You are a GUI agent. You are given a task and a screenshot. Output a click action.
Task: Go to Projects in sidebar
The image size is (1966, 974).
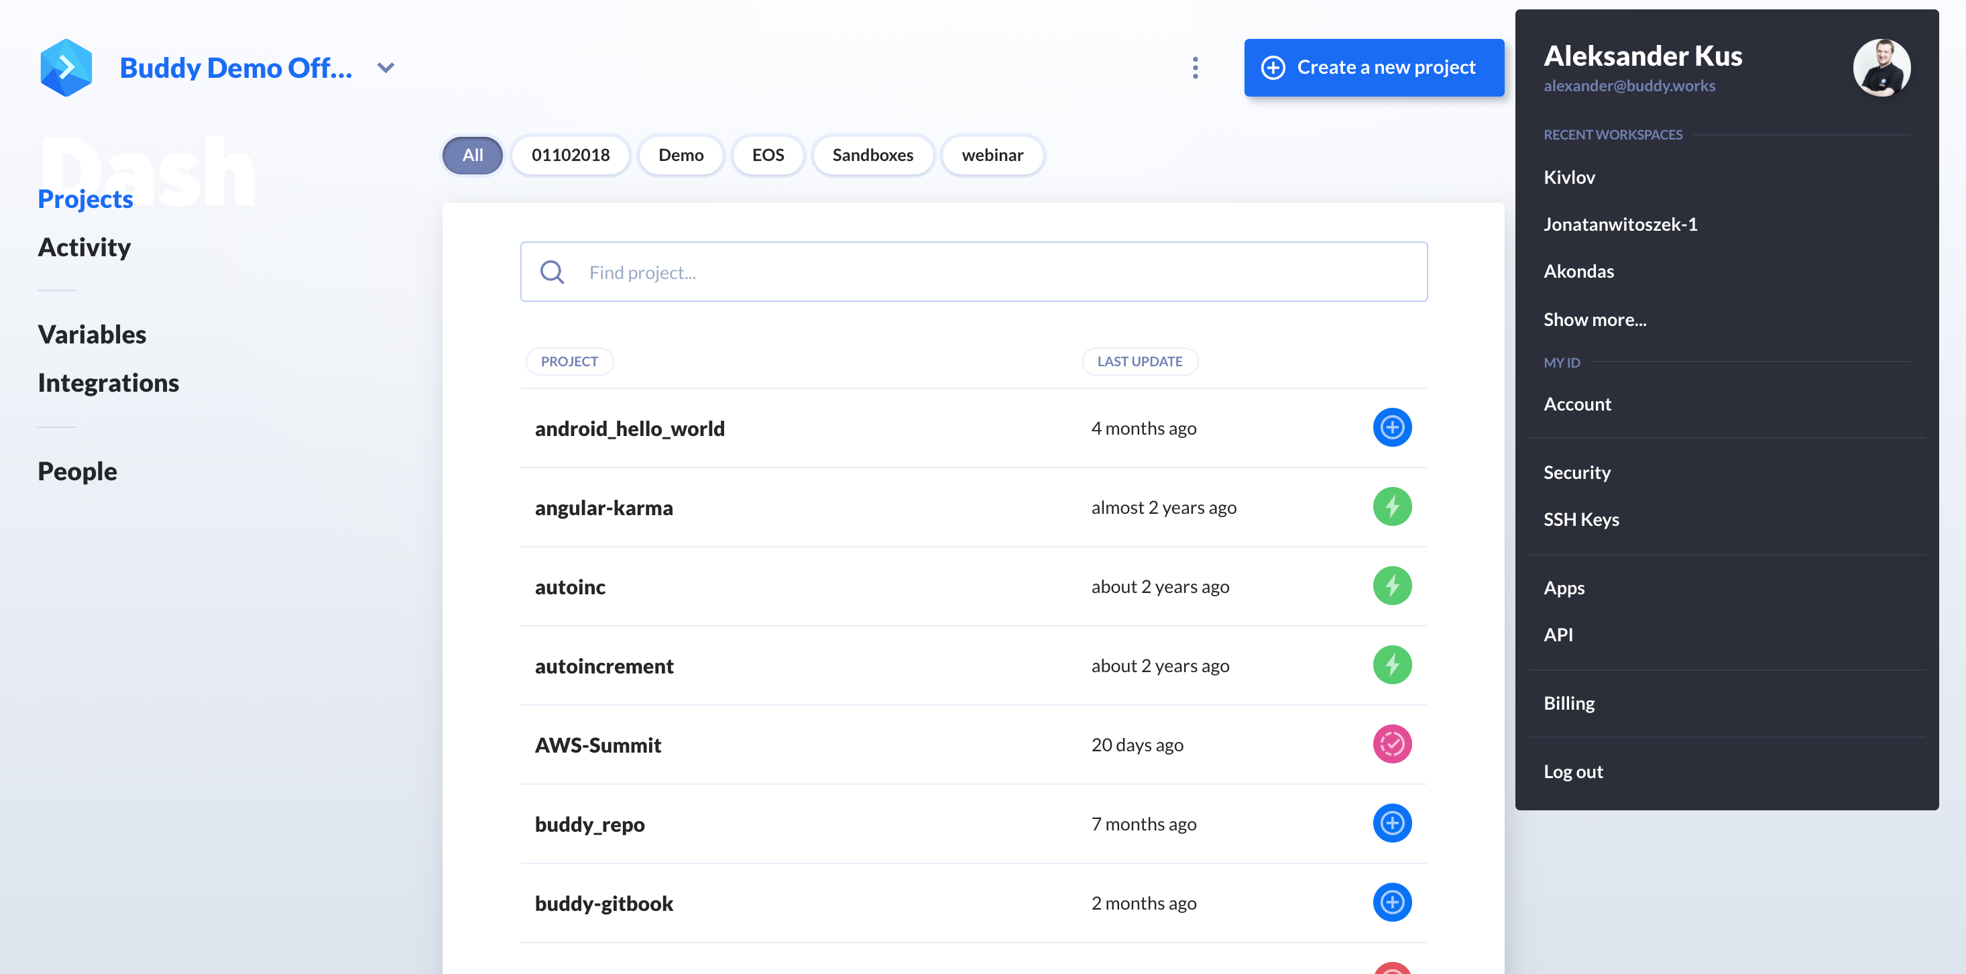pyautogui.click(x=85, y=199)
